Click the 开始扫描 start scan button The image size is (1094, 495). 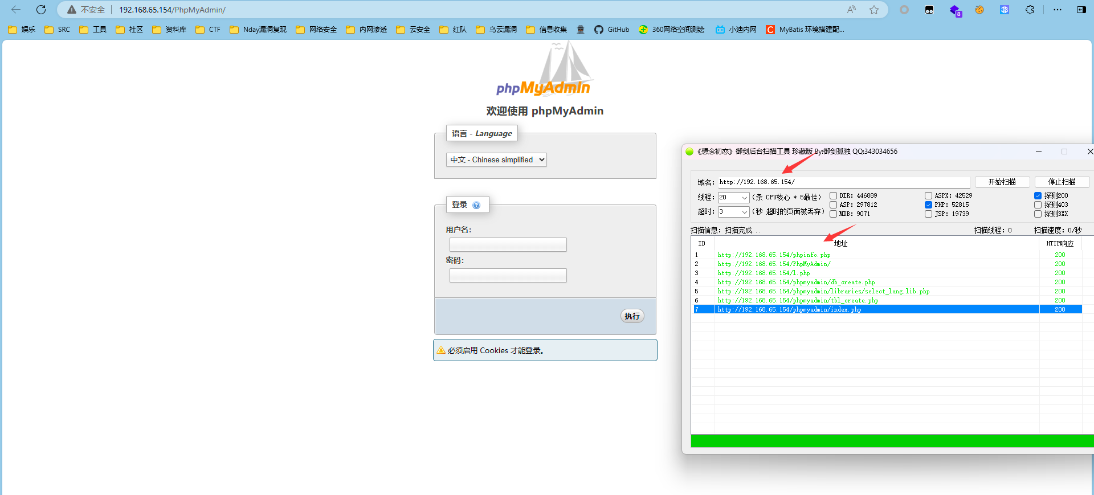pos(1002,182)
